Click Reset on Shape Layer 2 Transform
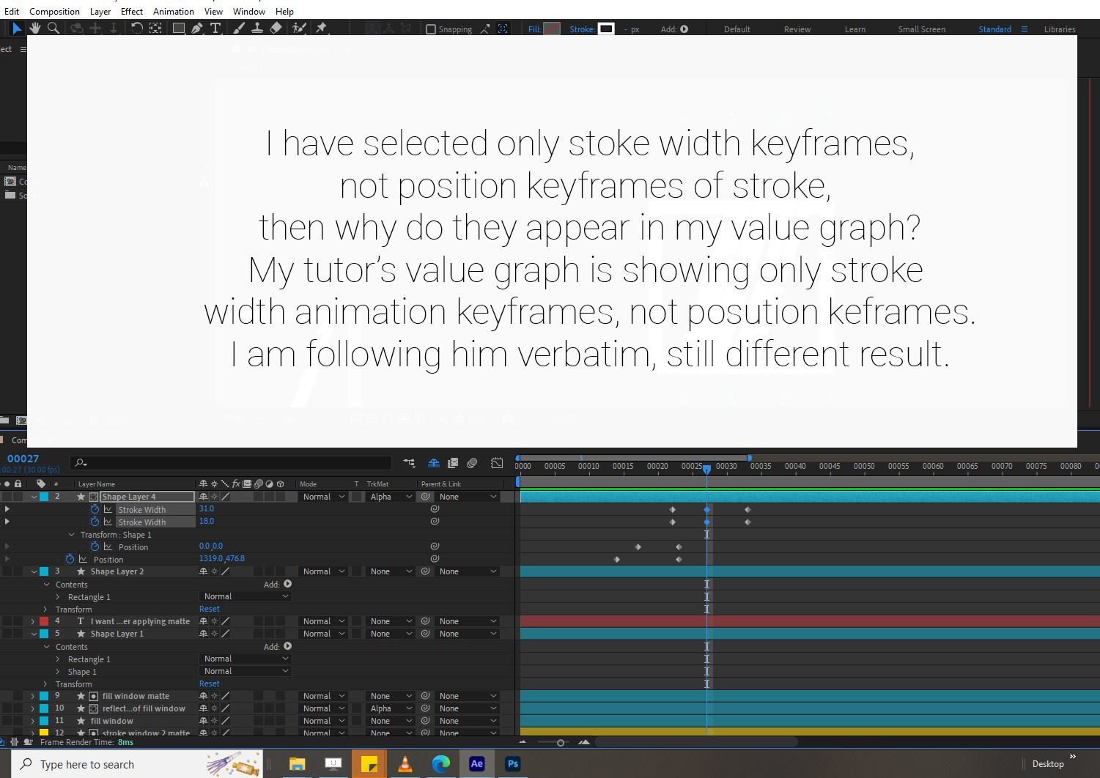The image size is (1100, 778). [209, 609]
